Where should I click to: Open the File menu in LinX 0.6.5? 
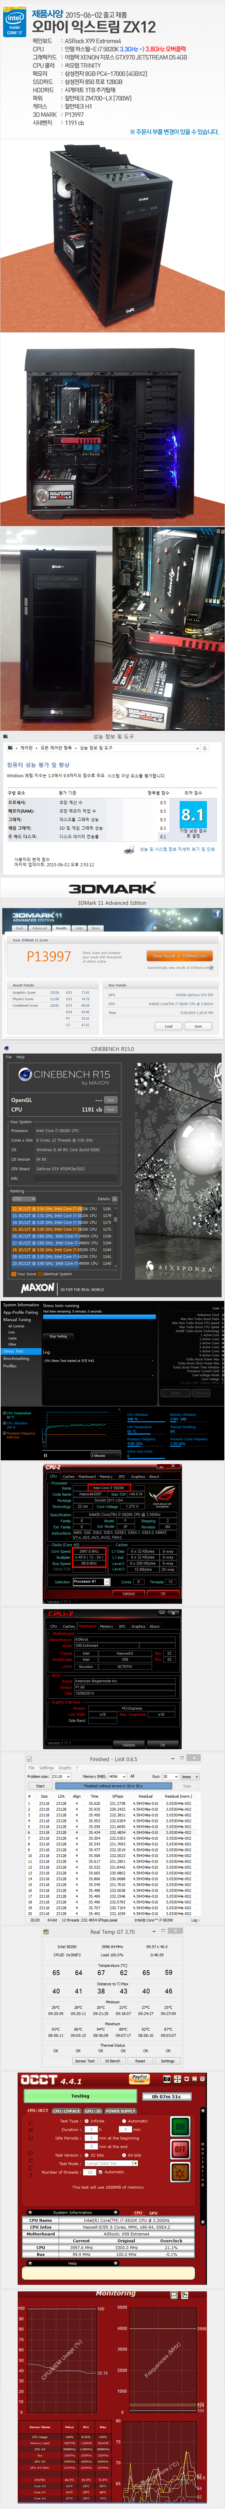31,1768
